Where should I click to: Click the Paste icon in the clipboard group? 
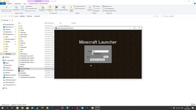click(22, 7)
